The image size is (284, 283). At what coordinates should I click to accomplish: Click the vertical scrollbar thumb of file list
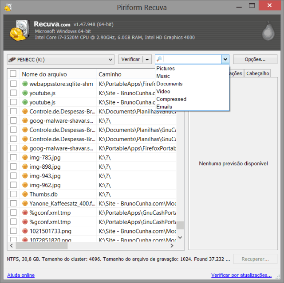[x=180, y=225]
